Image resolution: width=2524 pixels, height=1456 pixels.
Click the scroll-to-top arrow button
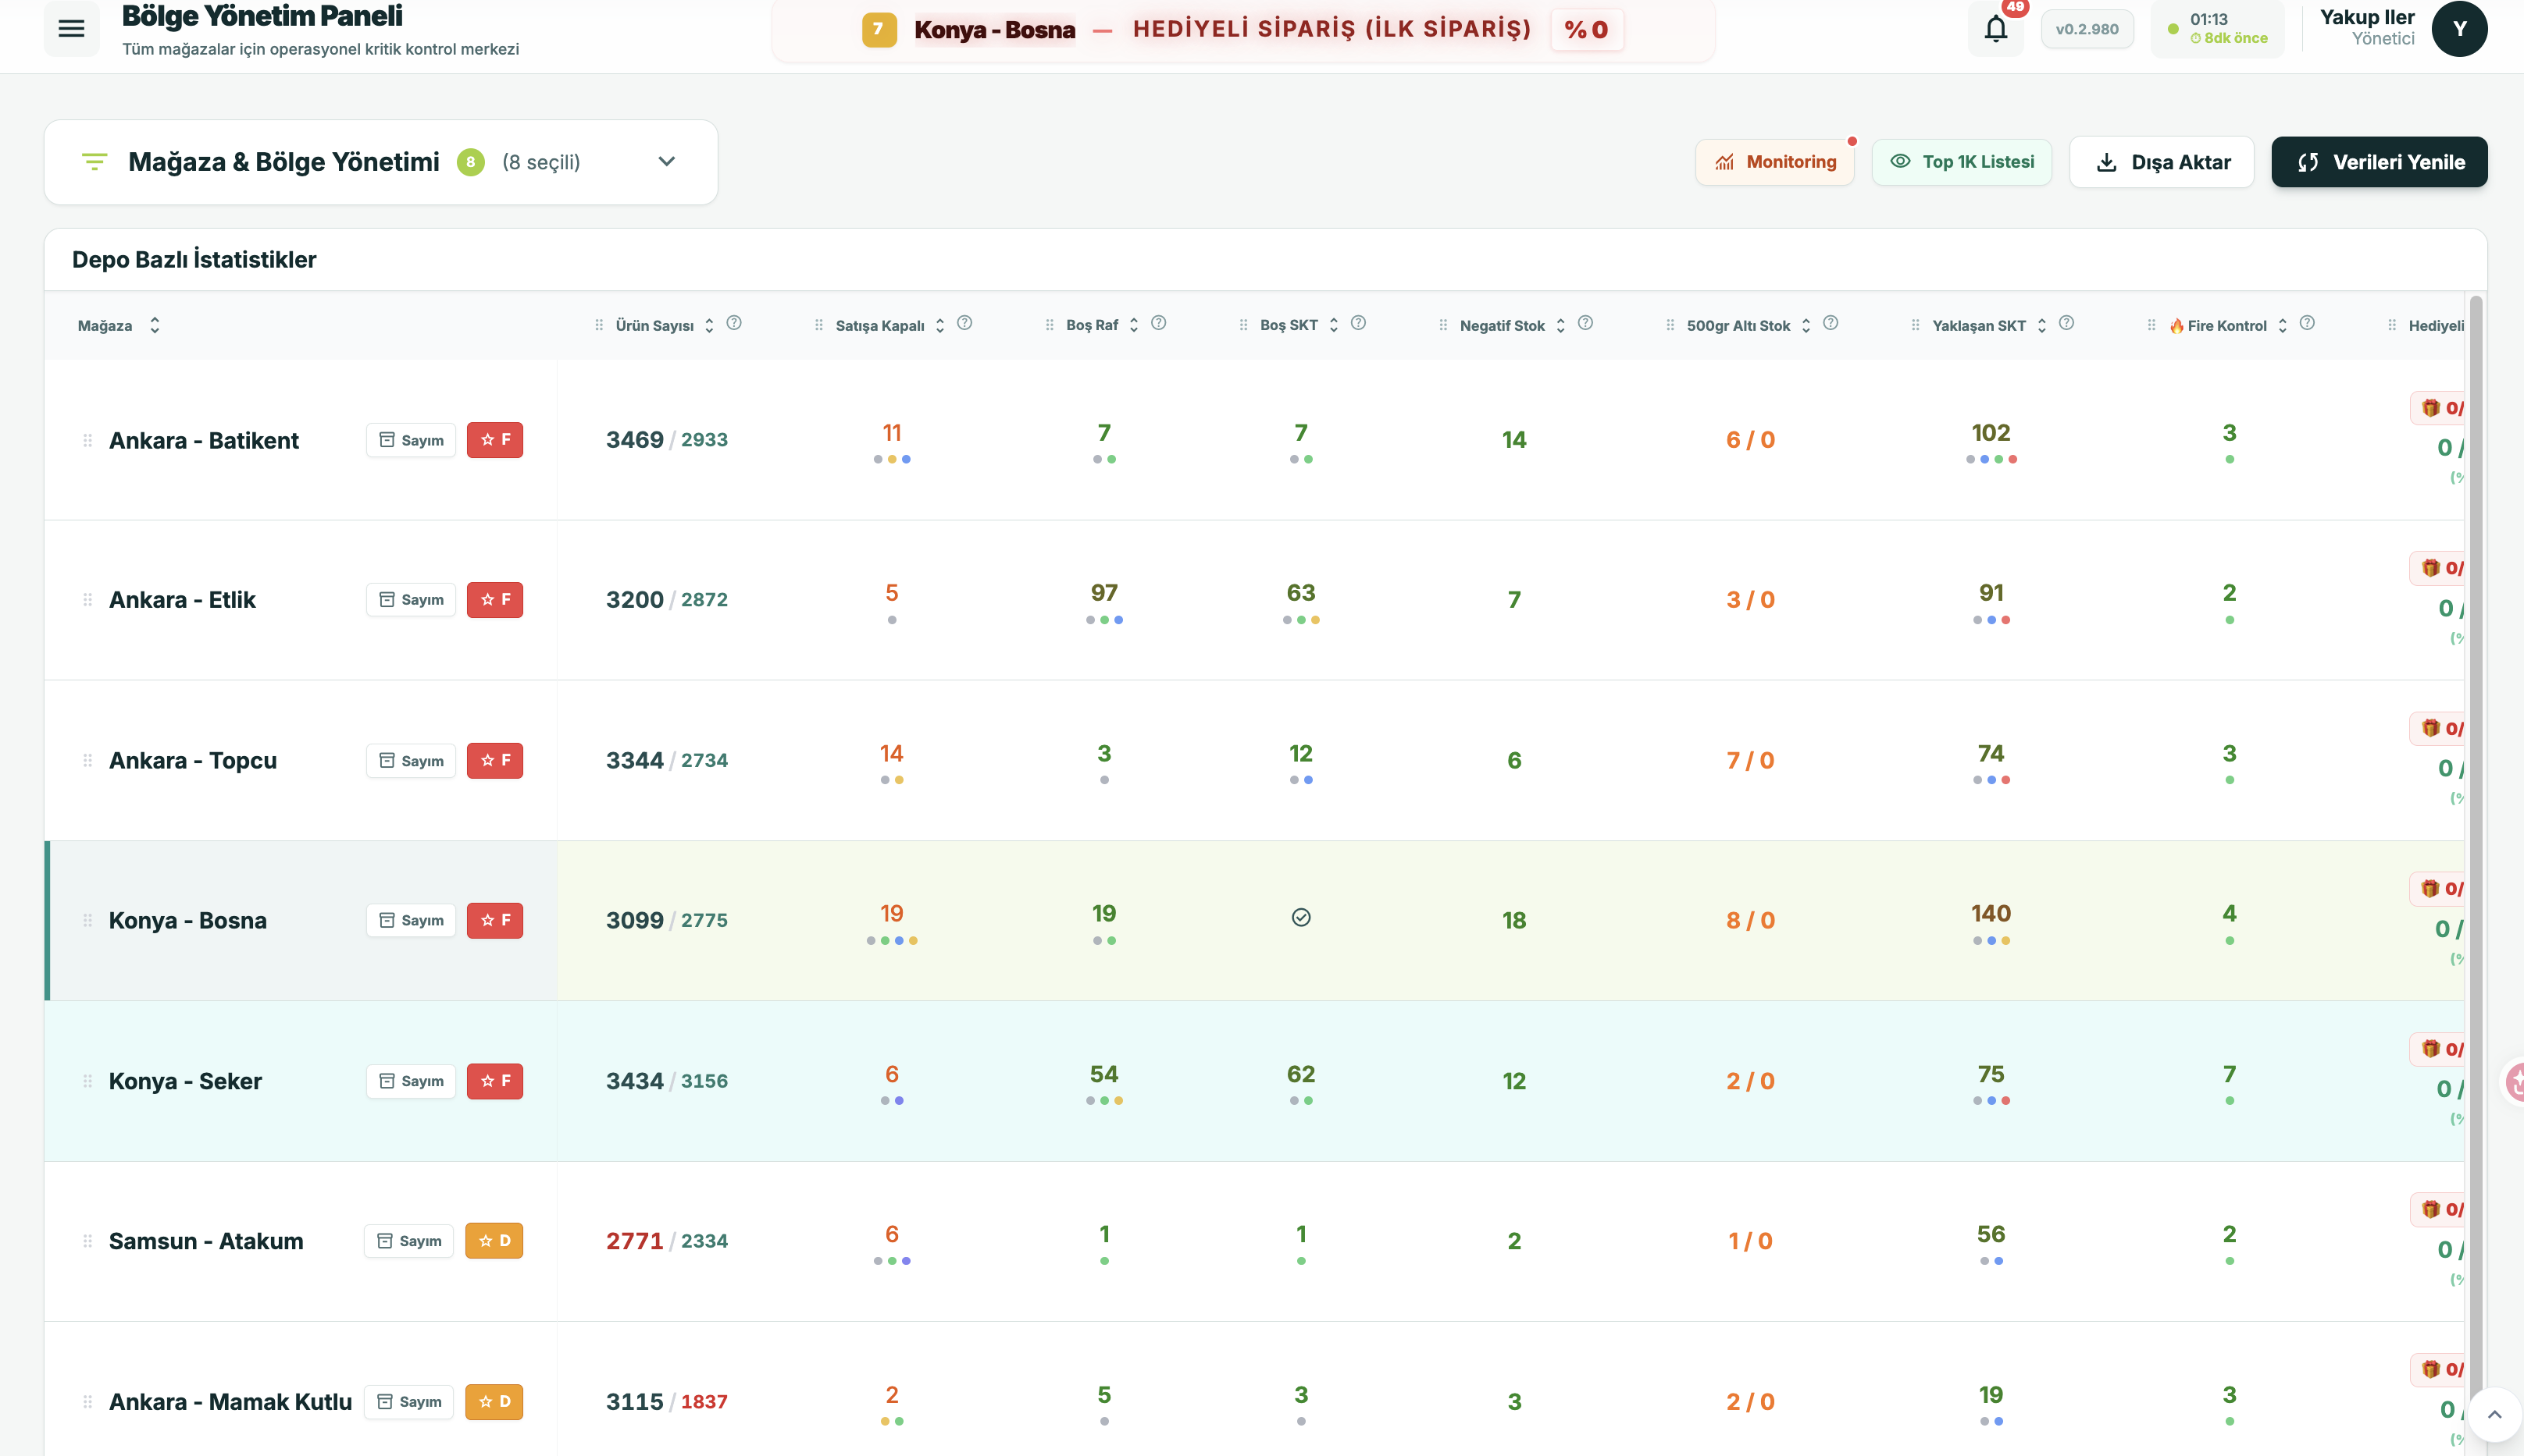coord(2494,1414)
